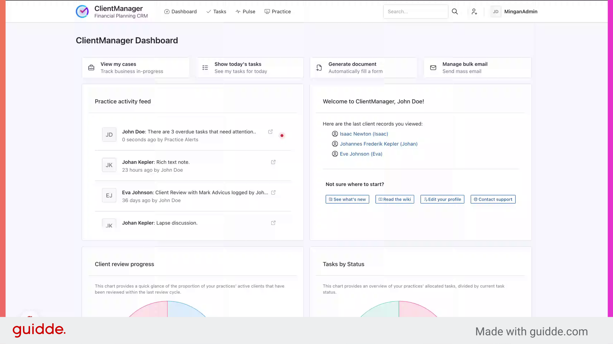Viewport: 613px width, 344px height.
Task: Open external link for Eva Johnson review
Action: coord(273,192)
